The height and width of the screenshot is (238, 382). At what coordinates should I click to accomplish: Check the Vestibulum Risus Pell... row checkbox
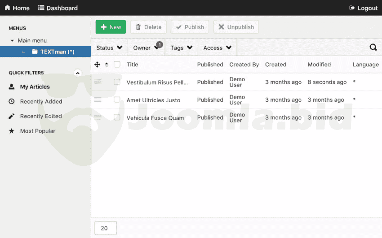point(117,82)
